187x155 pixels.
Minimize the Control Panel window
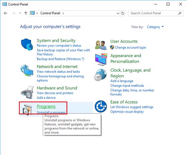(x=156, y=4)
